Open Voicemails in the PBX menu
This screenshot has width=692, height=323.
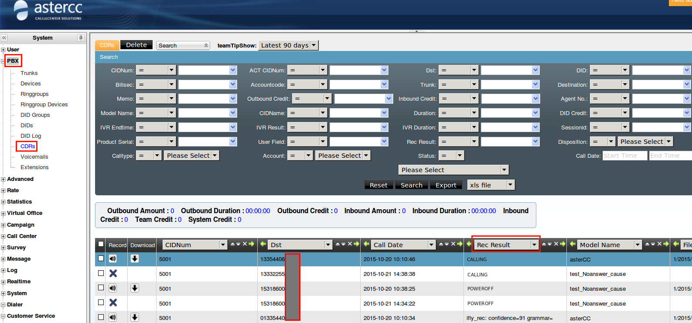(34, 157)
